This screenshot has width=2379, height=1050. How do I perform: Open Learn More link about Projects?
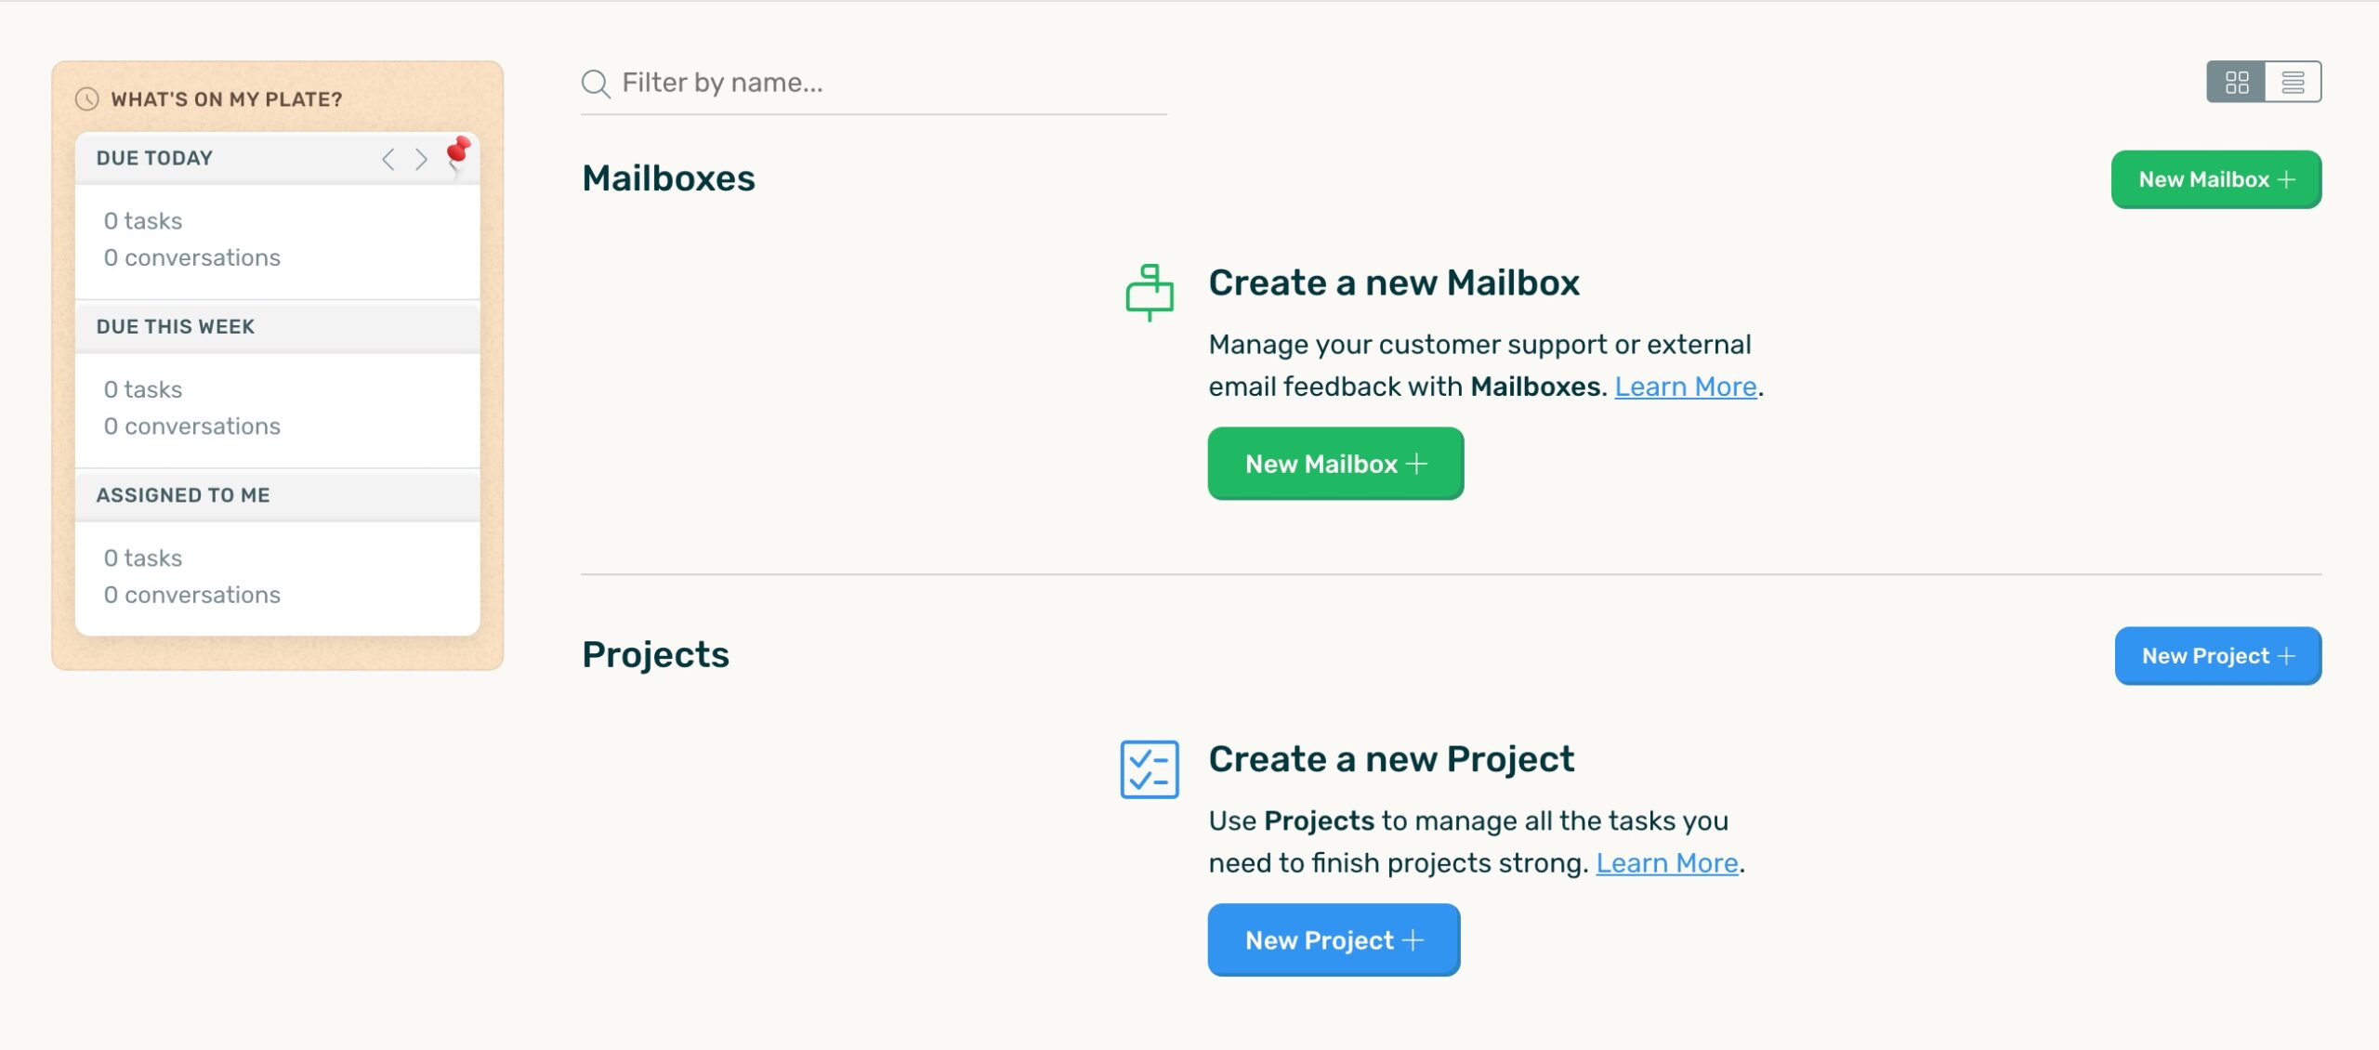tap(1667, 863)
